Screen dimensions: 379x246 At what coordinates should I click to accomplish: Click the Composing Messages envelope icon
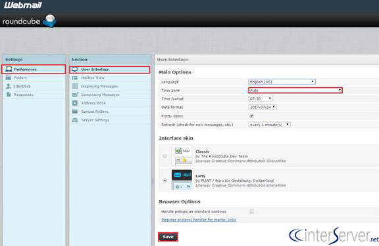[75, 94]
